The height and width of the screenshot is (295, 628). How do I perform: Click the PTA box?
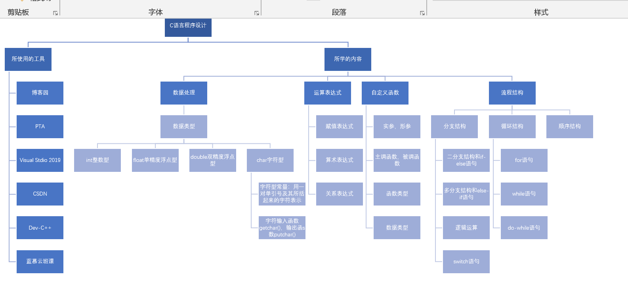point(40,127)
